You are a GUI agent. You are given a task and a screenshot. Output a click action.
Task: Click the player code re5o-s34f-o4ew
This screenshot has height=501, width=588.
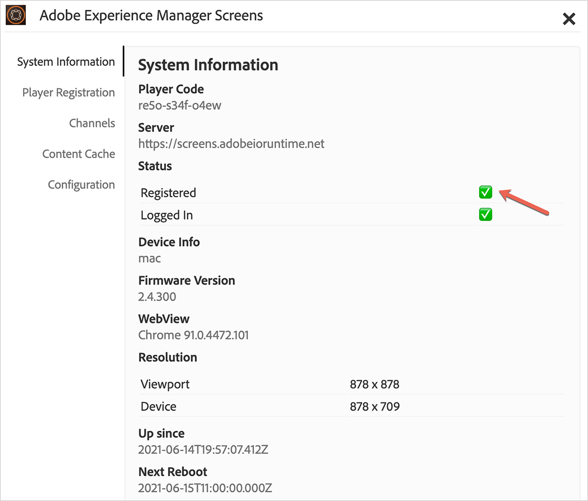(x=180, y=105)
